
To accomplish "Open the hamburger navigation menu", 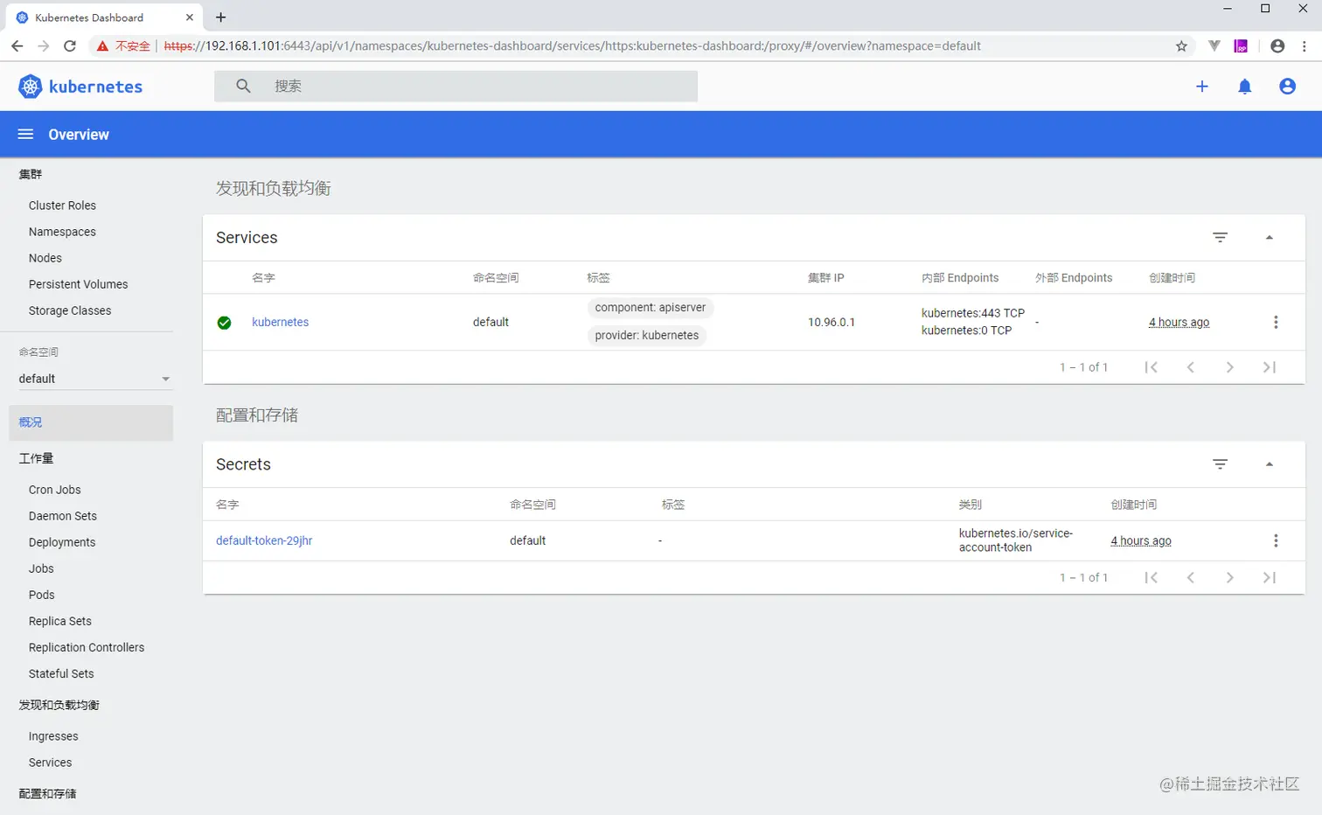I will point(25,134).
